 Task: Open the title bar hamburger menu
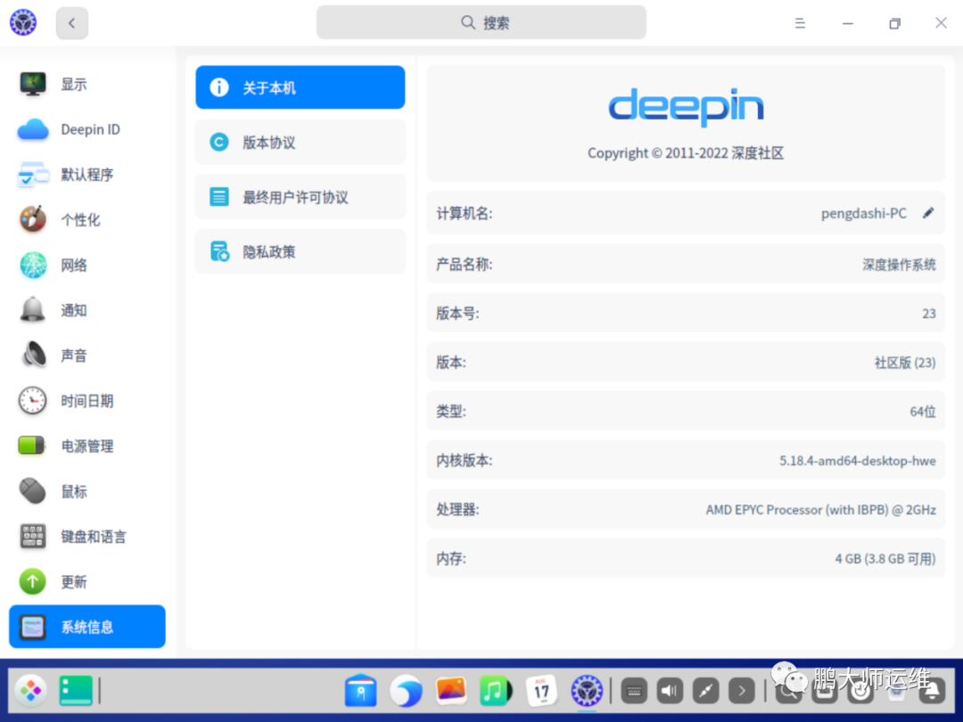pos(800,23)
